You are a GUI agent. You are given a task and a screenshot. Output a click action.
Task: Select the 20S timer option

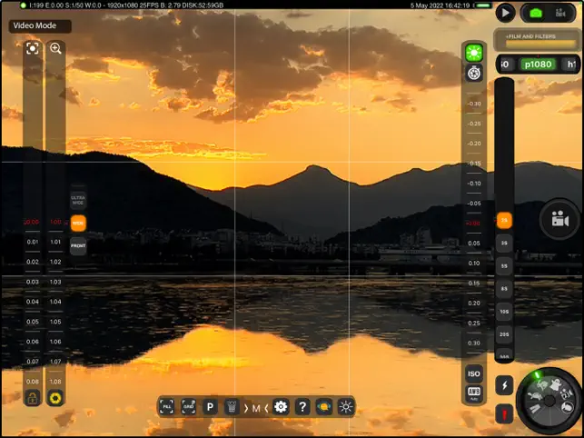[x=504, y=334]
